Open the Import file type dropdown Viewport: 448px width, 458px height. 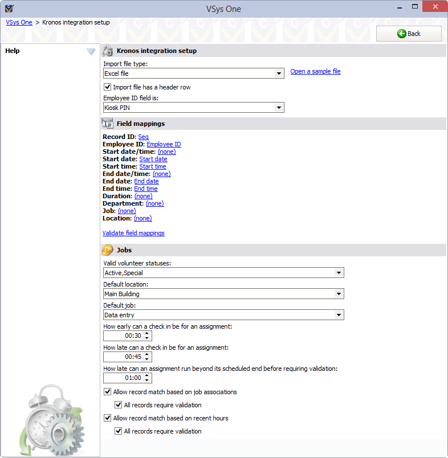[x=279, y=73]
